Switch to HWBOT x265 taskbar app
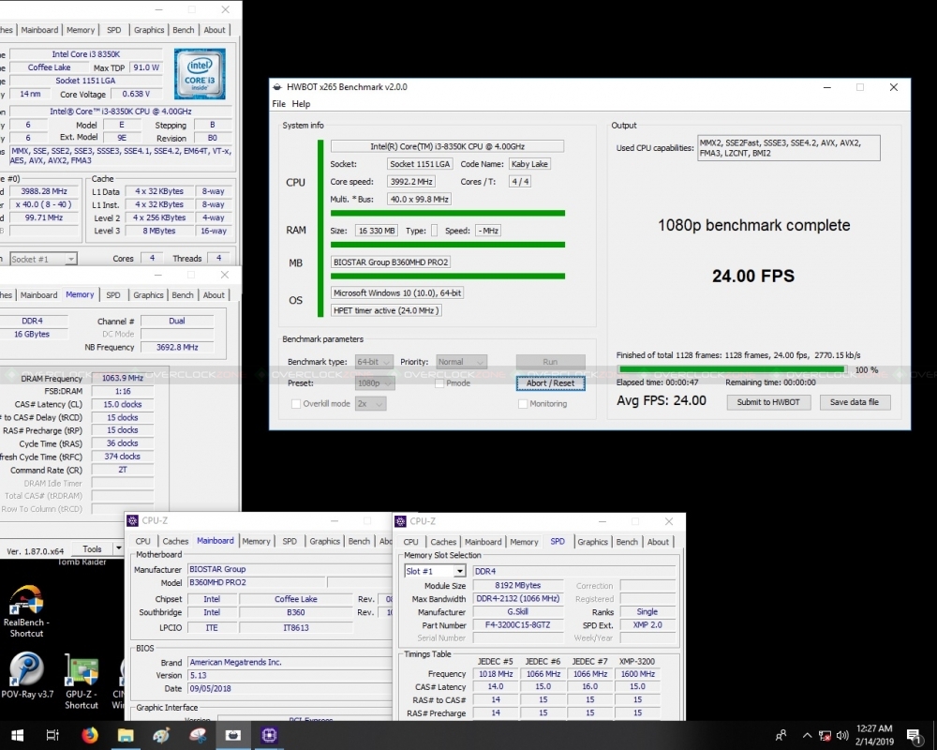The height and width of the screenshot is (750, 937). (x=233, y=735)
